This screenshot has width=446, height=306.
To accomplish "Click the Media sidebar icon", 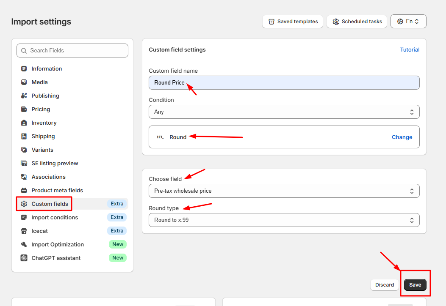I will pyautogui.click(x=24, y=82).
